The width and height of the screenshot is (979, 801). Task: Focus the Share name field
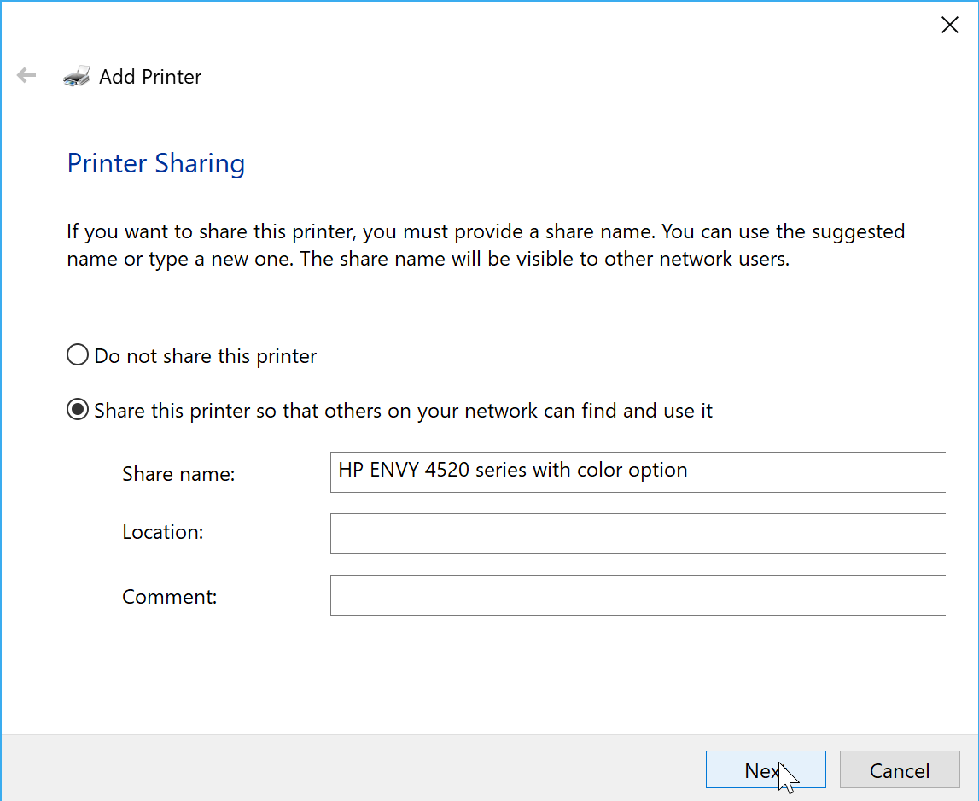[x=638, y=472]
